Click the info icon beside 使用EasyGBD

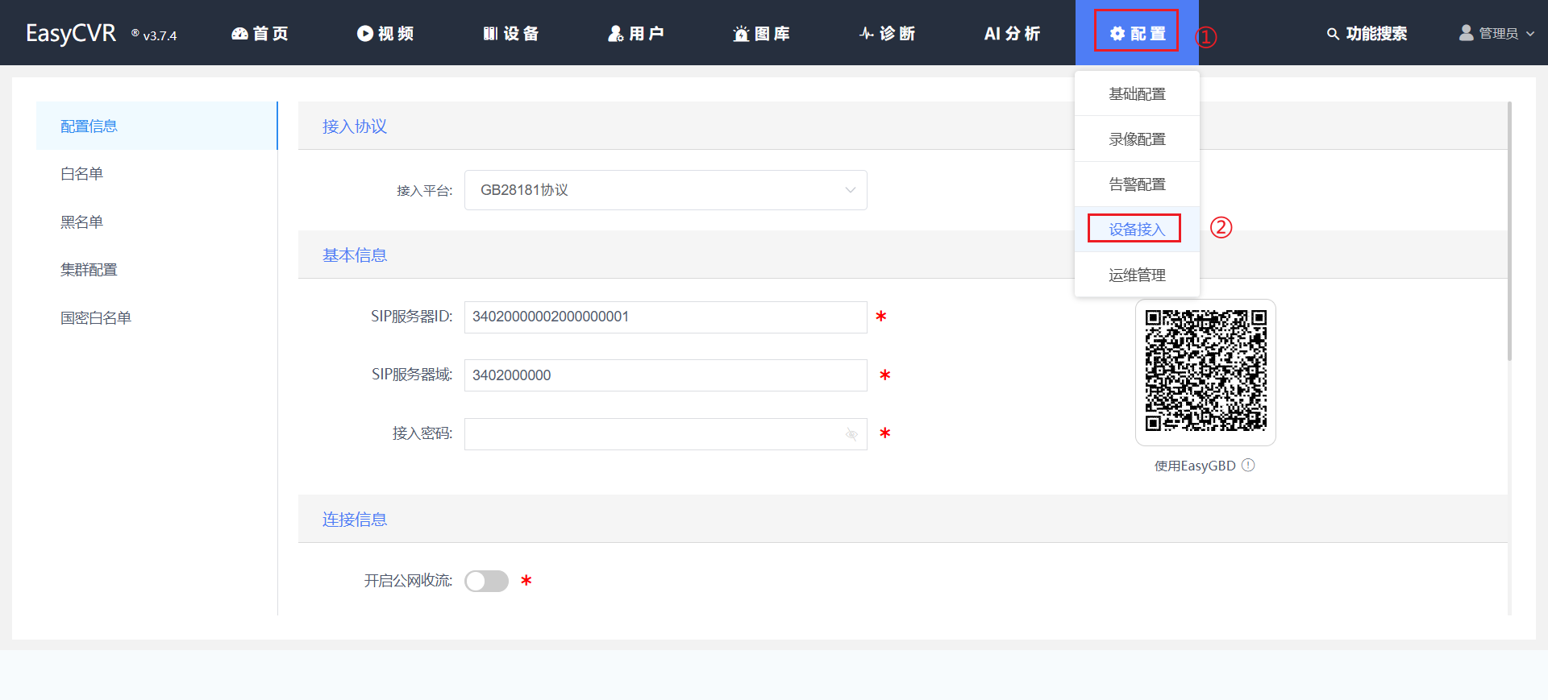pyautogui.click(x=1248, y=466)
